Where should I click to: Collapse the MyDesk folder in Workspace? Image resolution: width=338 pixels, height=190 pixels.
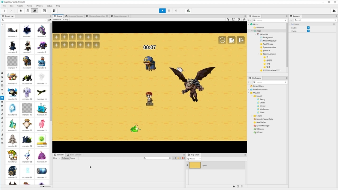[x=249, y=93]
